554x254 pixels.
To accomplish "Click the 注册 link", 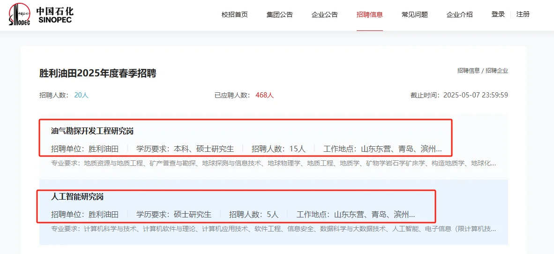I will coord(523,15).
